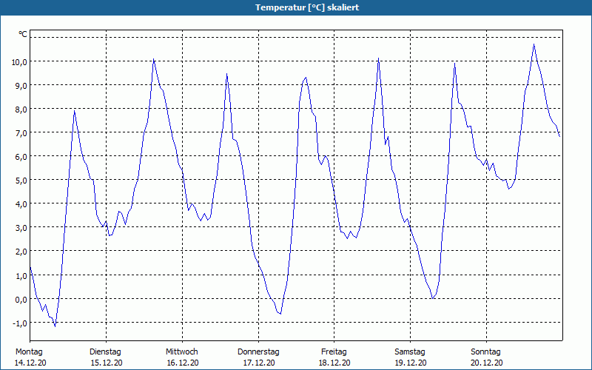592x370 pixels.
Task: Click the '2,0' y-axis value
Action: tap(21, 252)
